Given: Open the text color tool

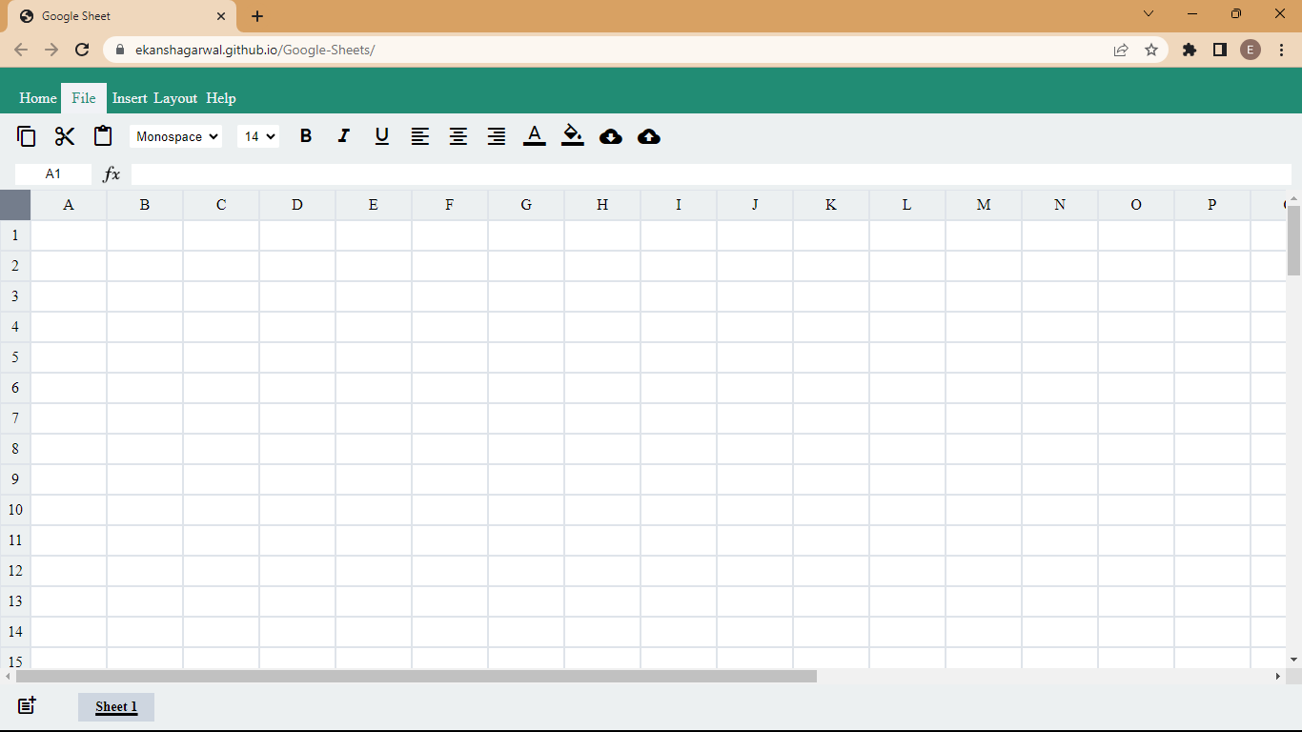Looking at the screenshot, I should tap(535, 136).
